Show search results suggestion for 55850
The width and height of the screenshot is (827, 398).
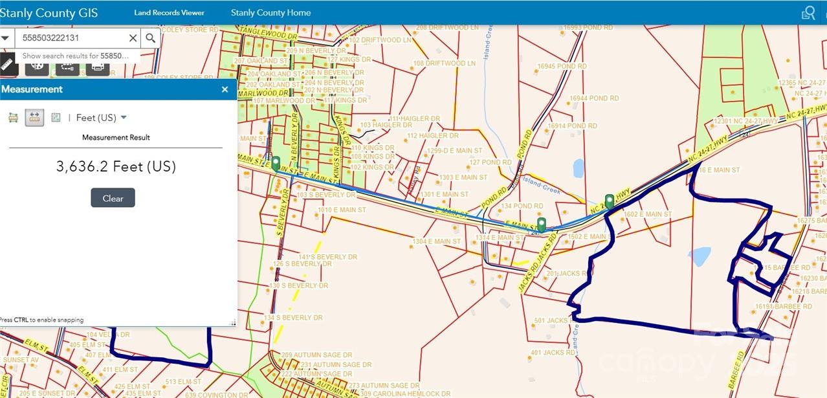(76, 56)
